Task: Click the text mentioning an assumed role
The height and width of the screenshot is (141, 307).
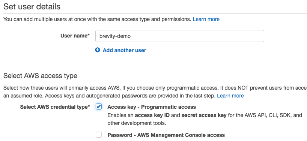Action: (110, 96)
